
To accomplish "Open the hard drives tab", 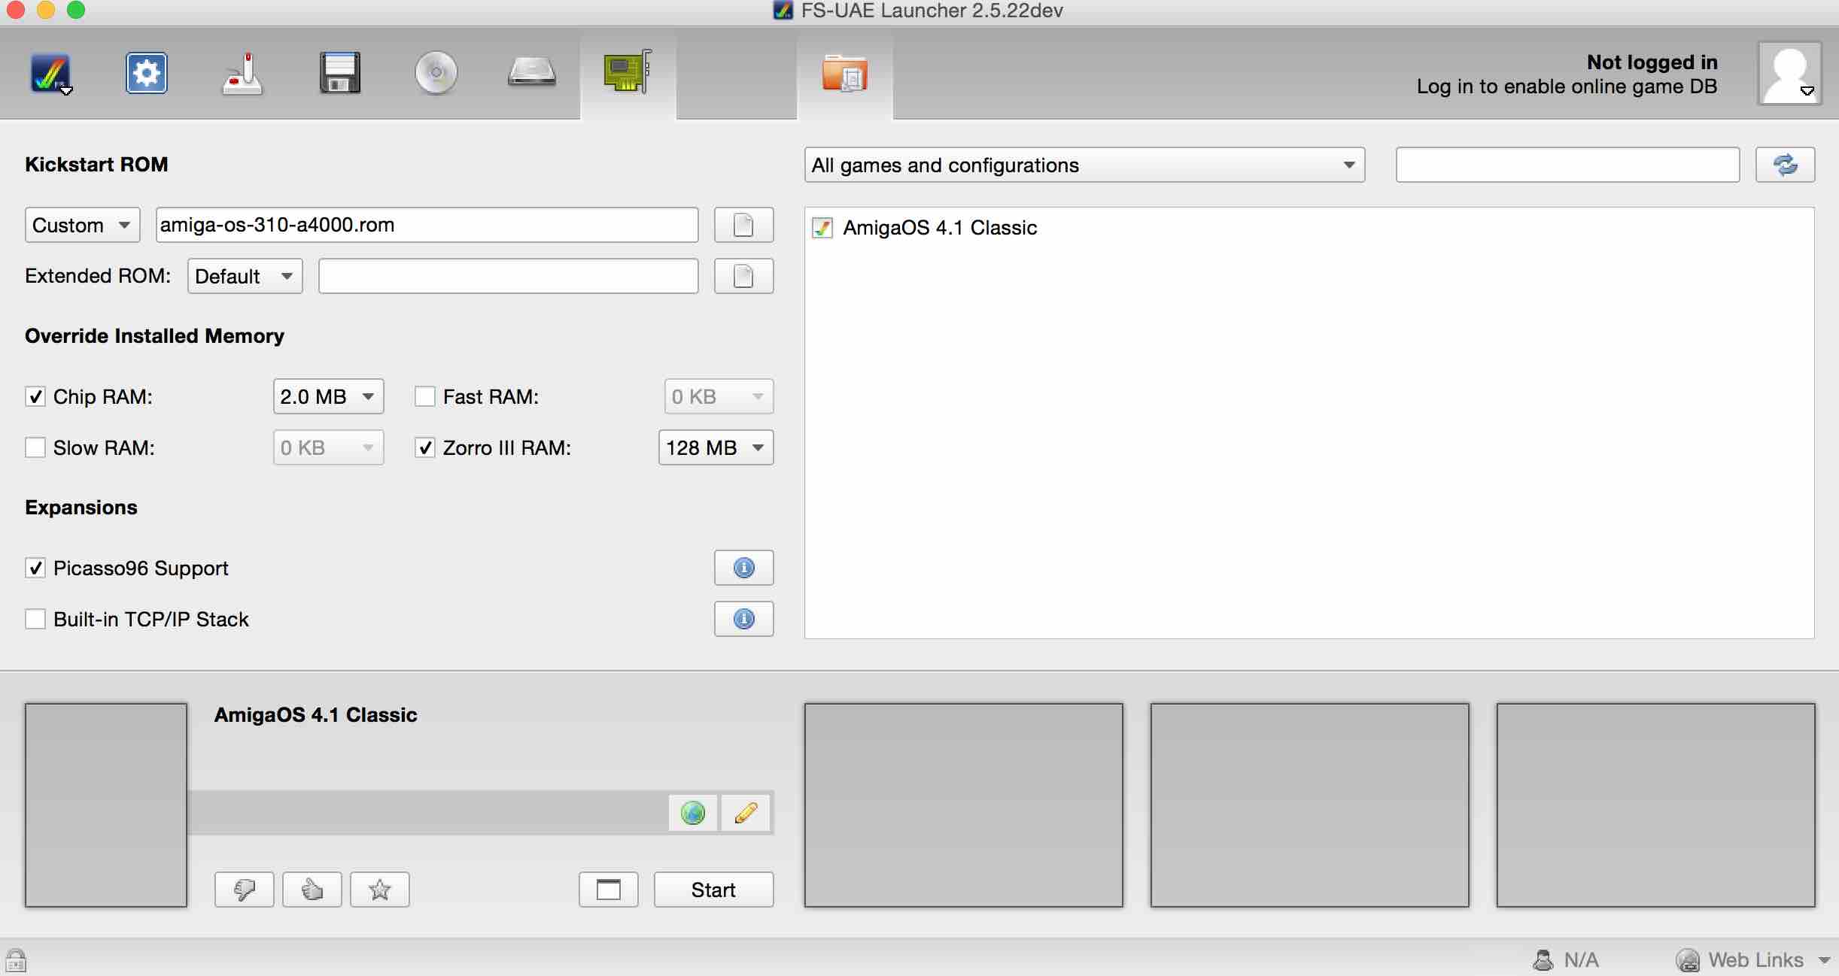I will tap(532, 74).
